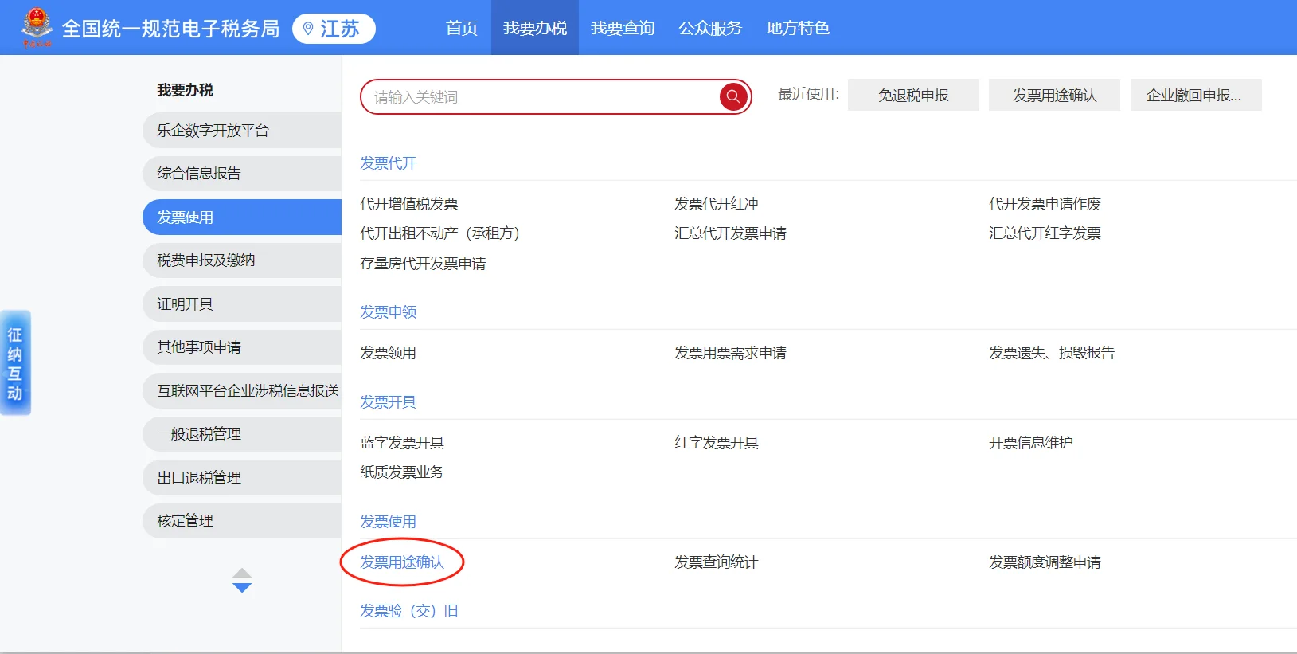This screenshot has height=654, width=1297.
Task: Open 纸质发票业务 link
Action: pos(402,472)
